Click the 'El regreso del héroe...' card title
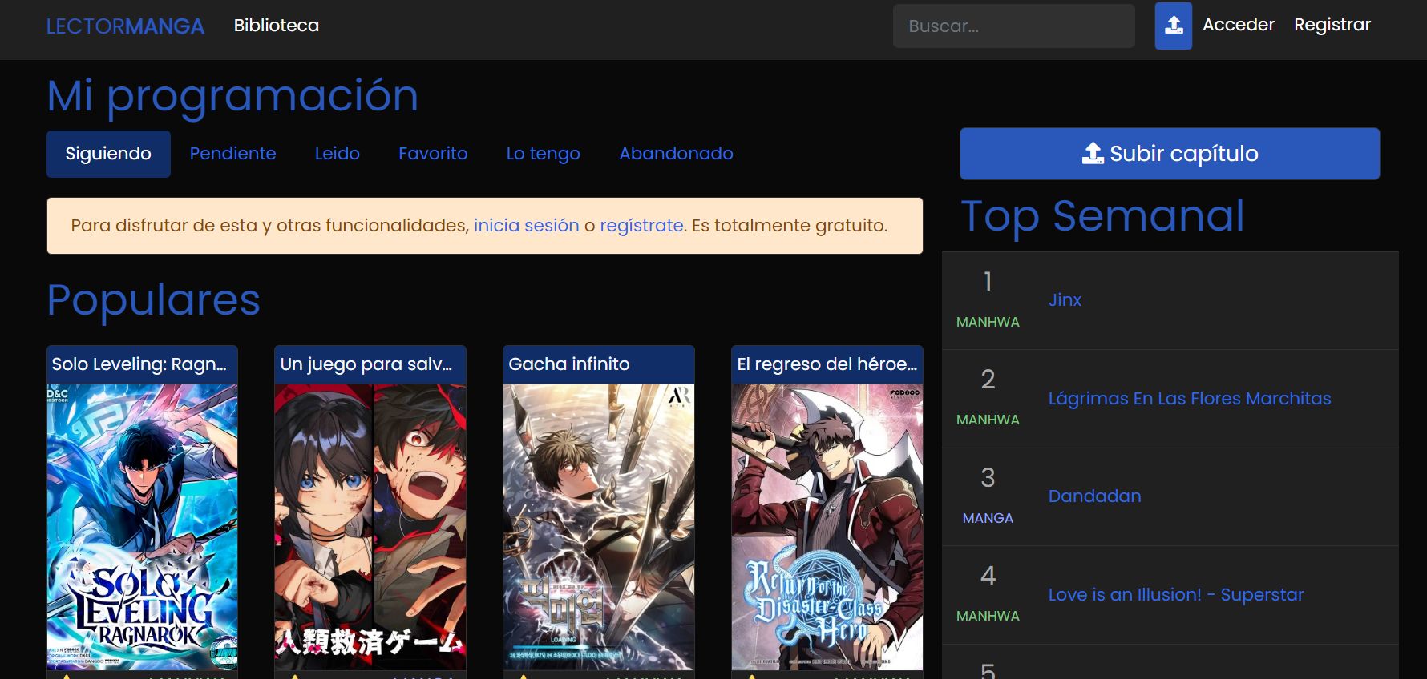Viewport: 1427px width, 679px height. 827,364
